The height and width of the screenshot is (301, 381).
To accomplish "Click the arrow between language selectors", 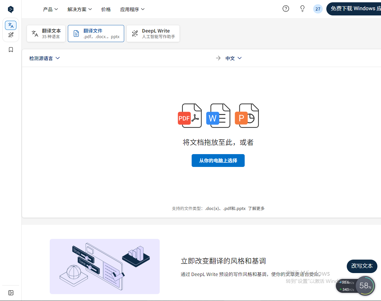I will coord(218,58).
